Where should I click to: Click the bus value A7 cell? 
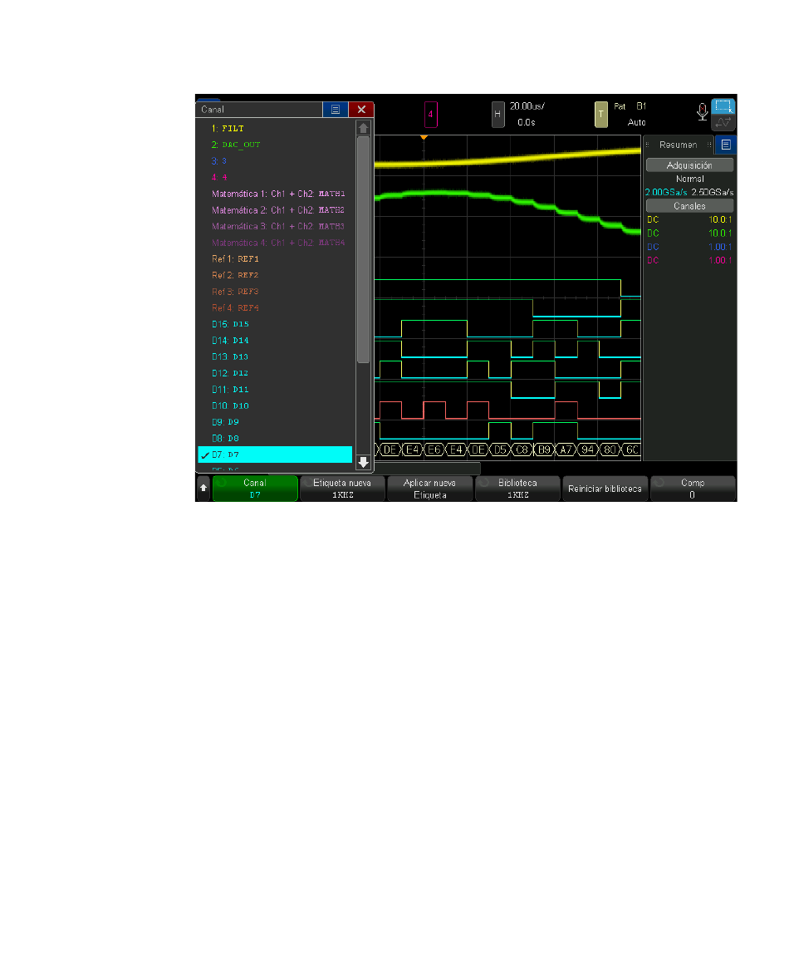click(566, 450)
